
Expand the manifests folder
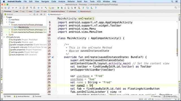tap(7, 20)
